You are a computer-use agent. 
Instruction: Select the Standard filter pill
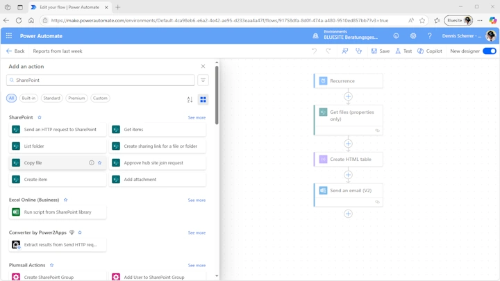51,98
